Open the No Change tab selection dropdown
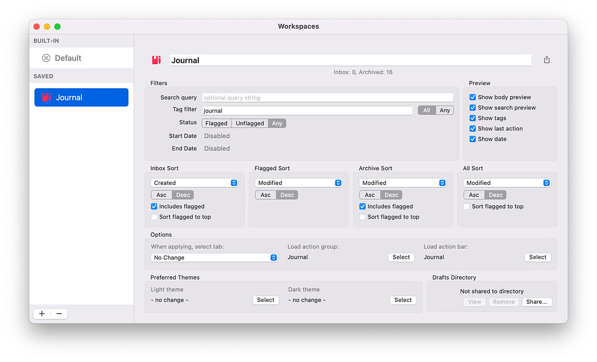Viewport: 597px width, 362px height. (x=214, y=257)
